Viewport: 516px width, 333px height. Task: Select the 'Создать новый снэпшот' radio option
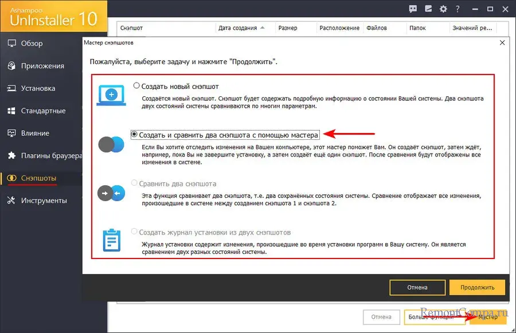136,86
